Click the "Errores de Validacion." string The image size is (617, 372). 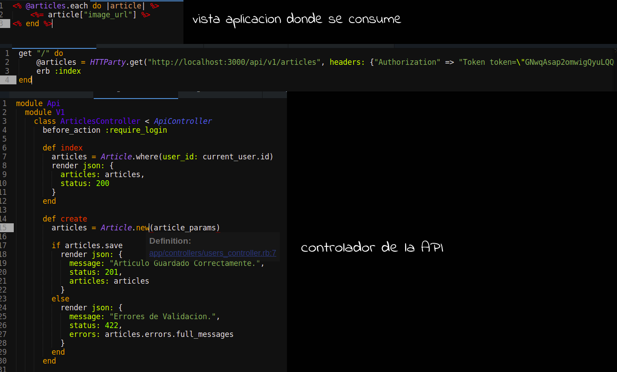coord(163,317)
